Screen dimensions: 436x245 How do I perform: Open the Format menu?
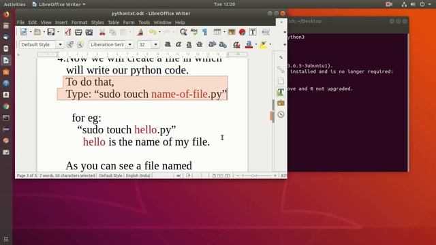click(79, 22)
